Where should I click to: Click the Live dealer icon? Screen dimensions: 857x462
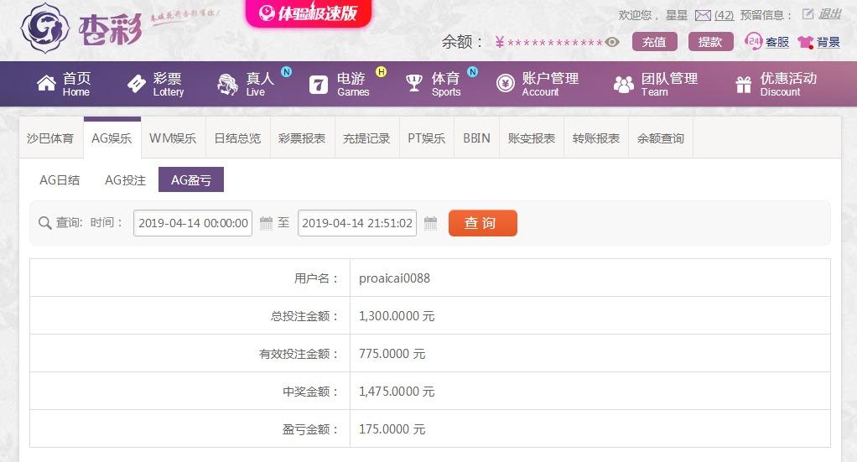click(x=227, y=84)
